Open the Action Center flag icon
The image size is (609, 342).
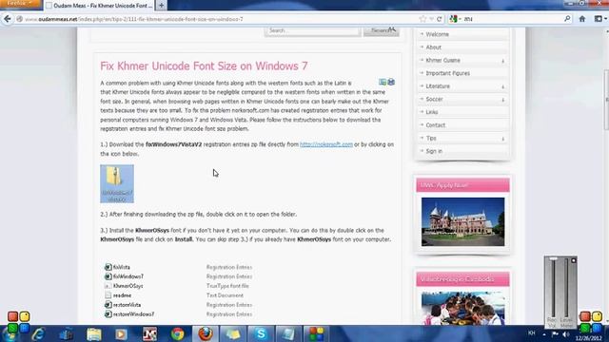(x=555, y=333)
